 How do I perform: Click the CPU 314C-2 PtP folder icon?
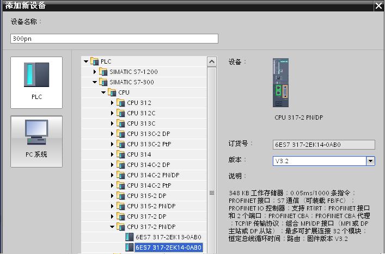pyautogui.click(x=121, y=185)
